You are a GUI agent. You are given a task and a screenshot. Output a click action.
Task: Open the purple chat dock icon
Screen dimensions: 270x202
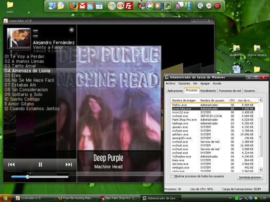(179, 6)
